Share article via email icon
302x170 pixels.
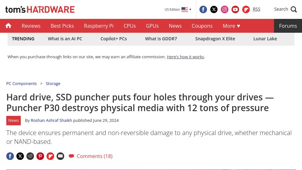pyautogui.click(x=60, y=156)
